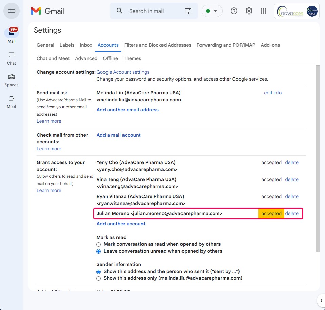325x310 pixels.
Task: Click the search magnifier icon
Action: pyautogui.click(x=119, y=11)
